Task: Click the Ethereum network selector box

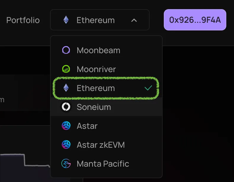Action: [x=100, y=20]
